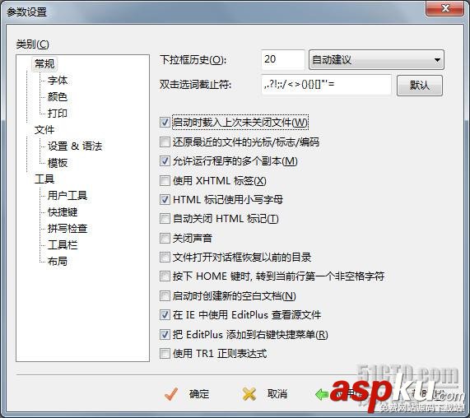Enable 自动关闭 HTML 标记

click(x=165, y=218)
